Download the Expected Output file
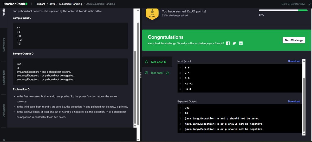 [294, 102]
